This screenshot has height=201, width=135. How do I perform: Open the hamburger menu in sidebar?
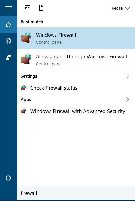coord(8,8)
